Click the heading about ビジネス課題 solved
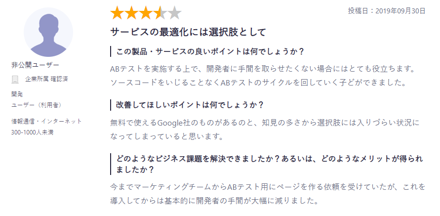The height and width of the screenshot is (216, 440). coord(269,164)
